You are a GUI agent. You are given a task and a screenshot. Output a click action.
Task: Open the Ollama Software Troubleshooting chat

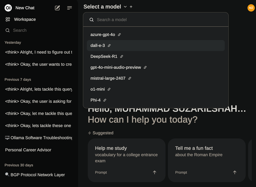38,138
